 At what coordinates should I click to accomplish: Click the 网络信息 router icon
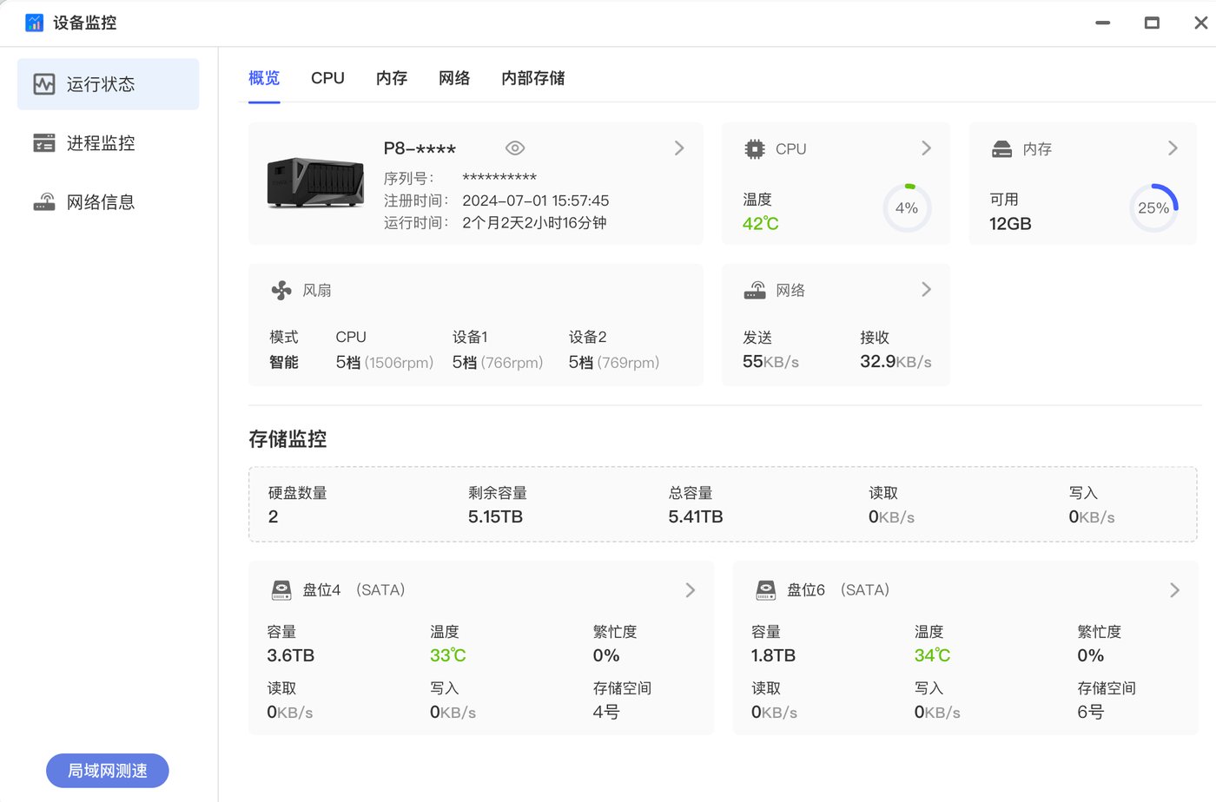pos(44,202)
